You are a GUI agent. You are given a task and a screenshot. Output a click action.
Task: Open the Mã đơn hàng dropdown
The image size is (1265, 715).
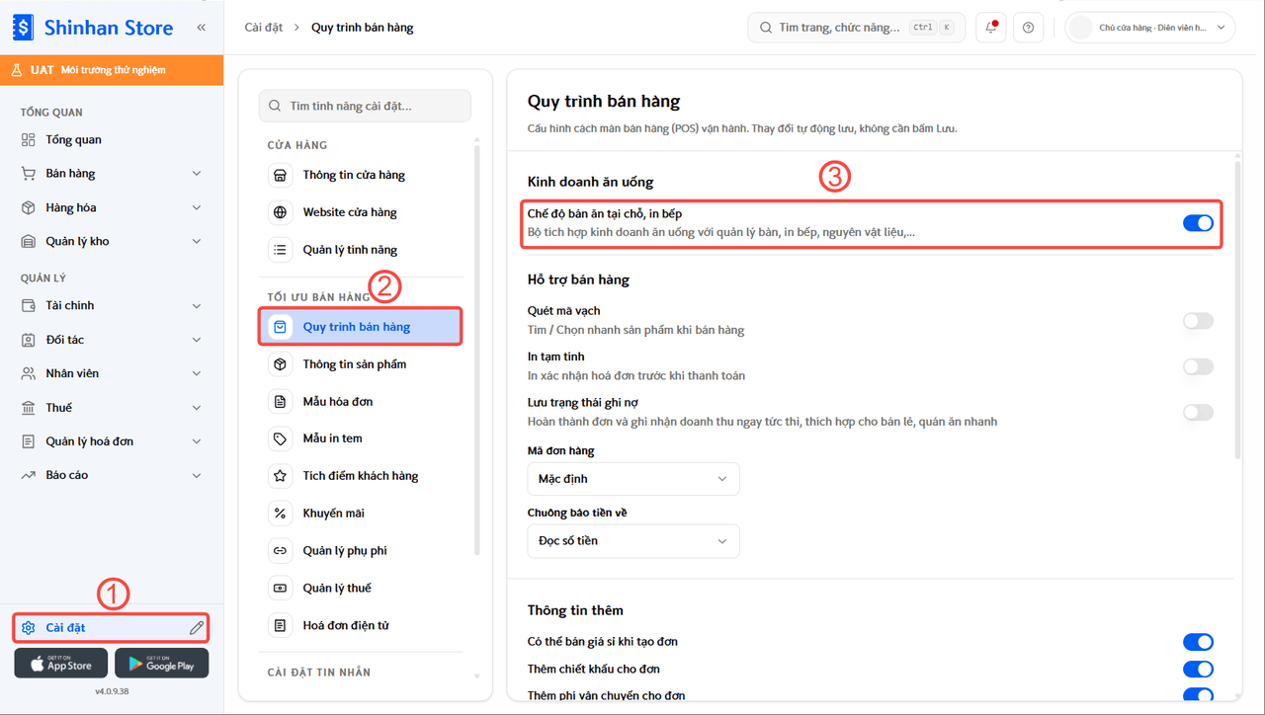(633, 479)
